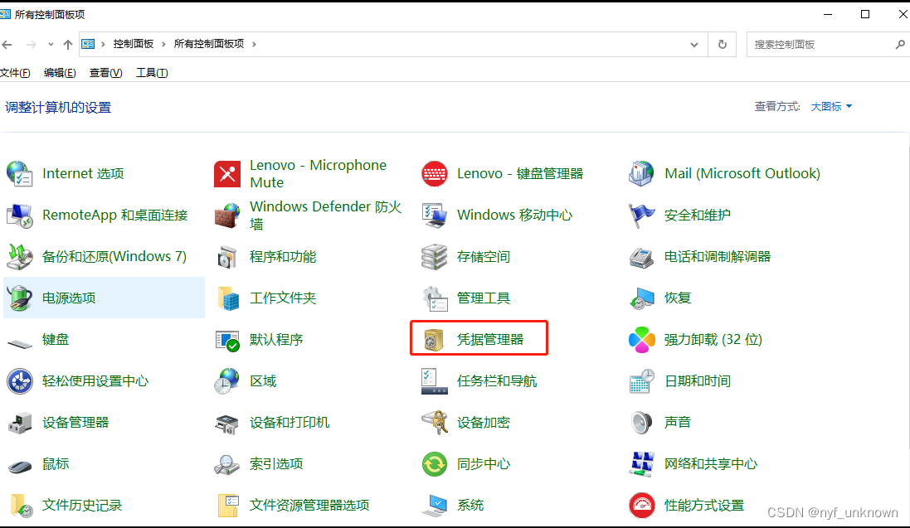Open the 声音 settings
Viewport: 910px width, 528px height.
pyautogui.click(x=677, y=422)
